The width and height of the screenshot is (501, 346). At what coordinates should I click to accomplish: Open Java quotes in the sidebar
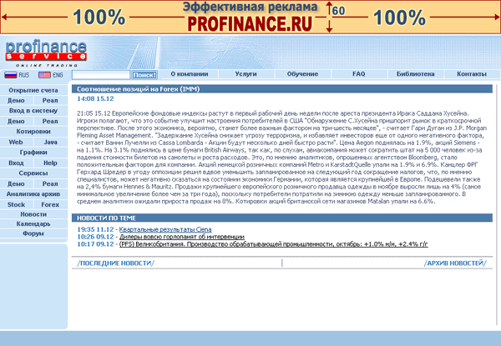click(50, 143)
